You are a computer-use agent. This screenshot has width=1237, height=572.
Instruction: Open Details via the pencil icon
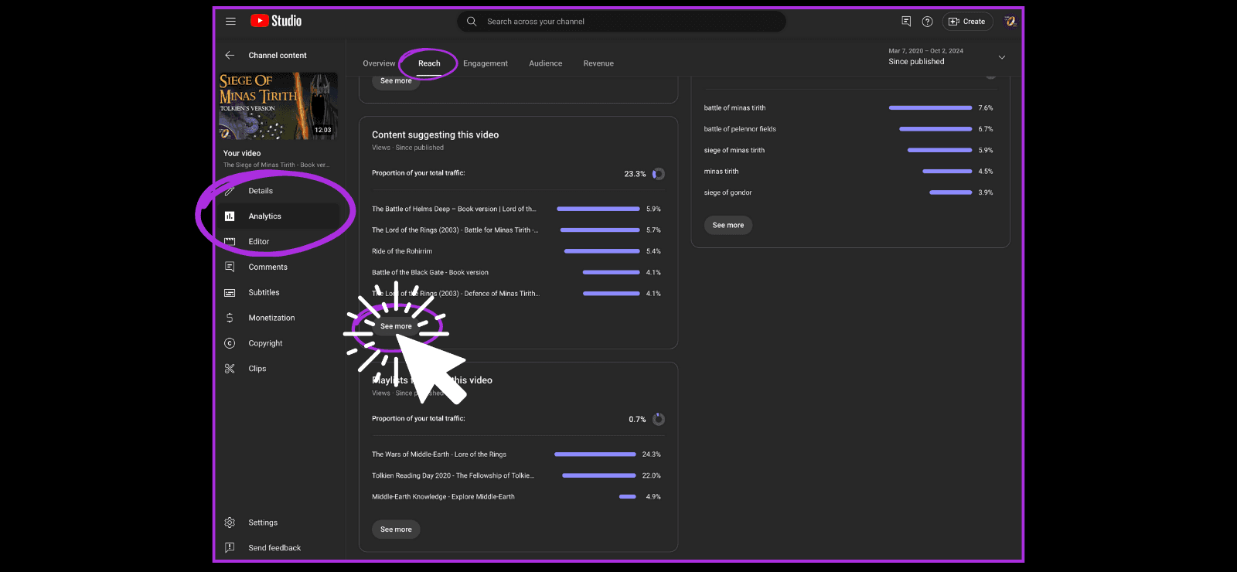[x=230, y=191]
